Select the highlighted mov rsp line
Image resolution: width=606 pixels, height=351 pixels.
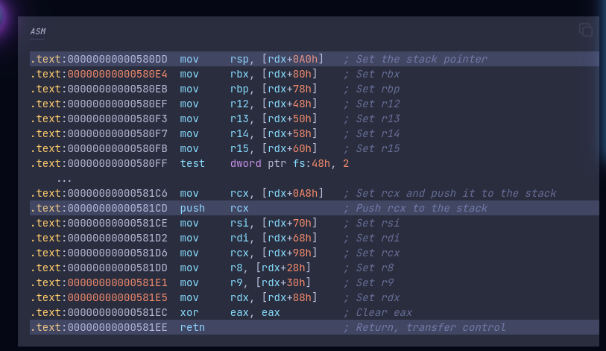[315, 59]
